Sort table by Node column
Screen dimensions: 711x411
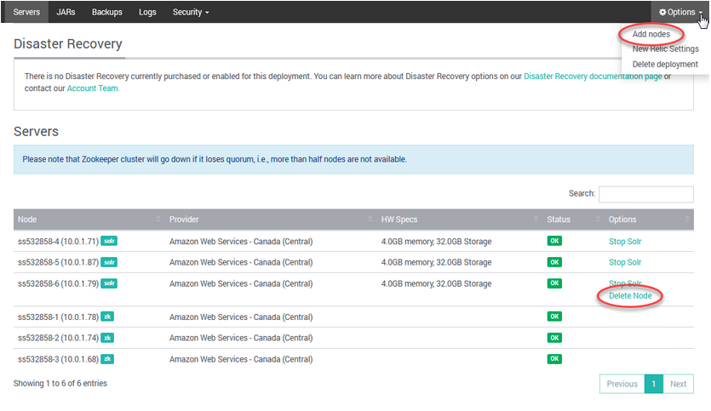coord(88,220)
